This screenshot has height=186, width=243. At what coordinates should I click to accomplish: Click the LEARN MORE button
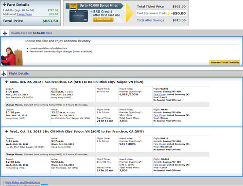(x=103, y=19)
